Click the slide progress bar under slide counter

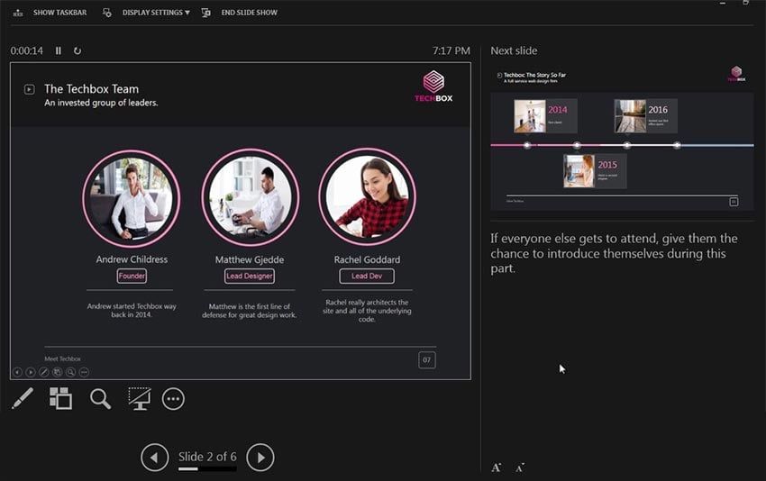207,469
